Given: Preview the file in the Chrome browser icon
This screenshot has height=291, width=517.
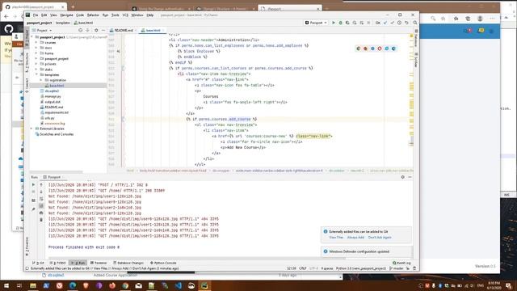Looking at the screenshot, I should coord(359,48).
